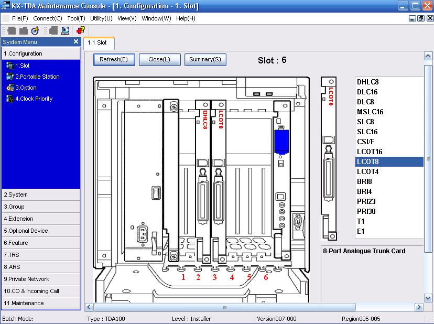Image resolution: width=434 pixels, height=324 pixels.
Task: Click scroll down arrow on vertical scrollbar
Action: 428,298
